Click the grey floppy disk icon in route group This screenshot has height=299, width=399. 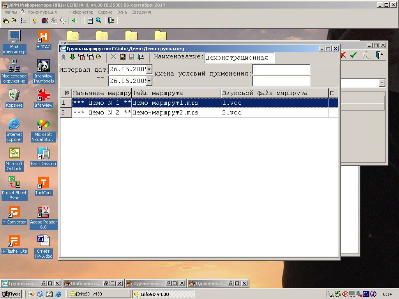click(x=132, y=57)
